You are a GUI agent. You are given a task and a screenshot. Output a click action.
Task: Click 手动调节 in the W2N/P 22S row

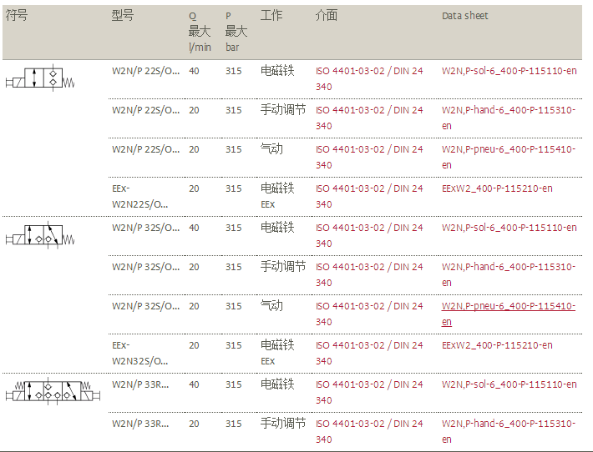[283, 110]
